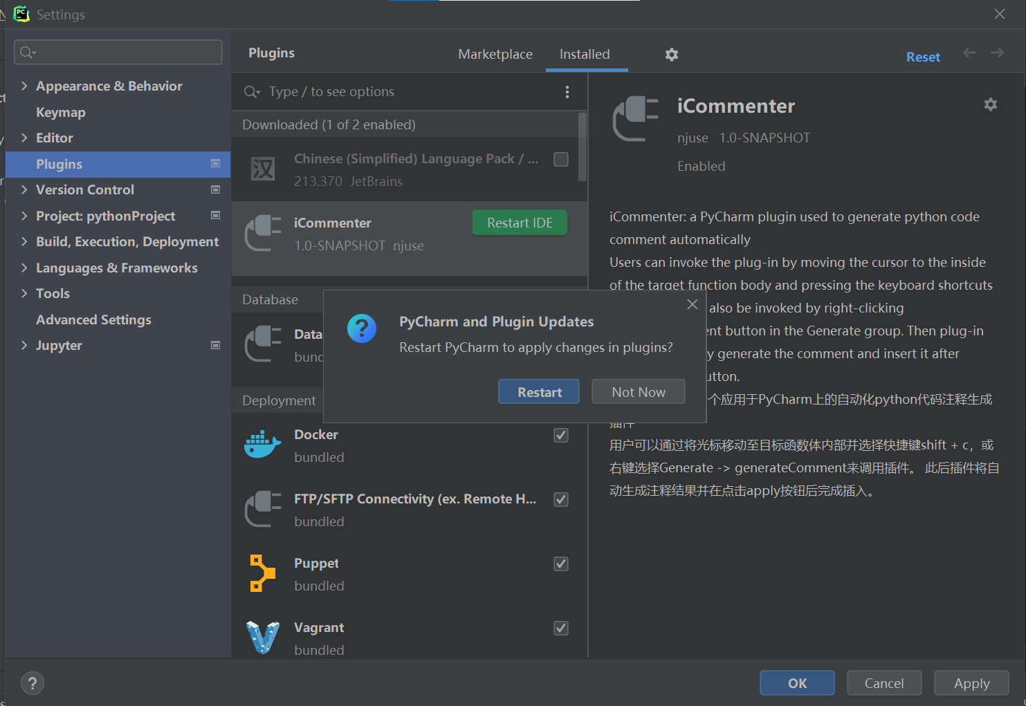The height and width of the screenshot is (706, 1026).
Task: Open the Installed plugins tab
Action: [x=585, y=54]
